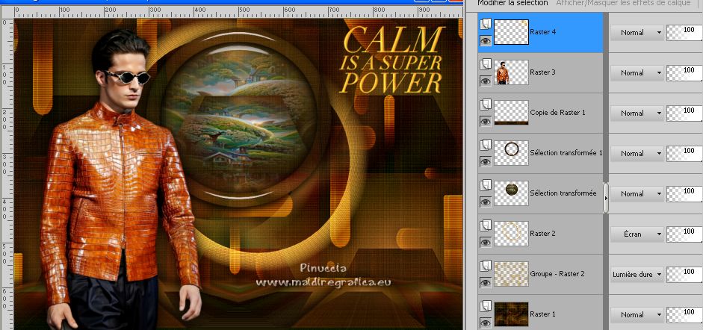Click the opacity value of Groupe - Raster 2
703x330 pixels.
point(689,272)
